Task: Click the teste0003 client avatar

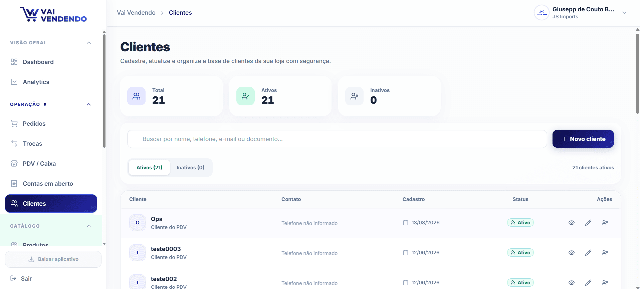Action: (138, 253)
